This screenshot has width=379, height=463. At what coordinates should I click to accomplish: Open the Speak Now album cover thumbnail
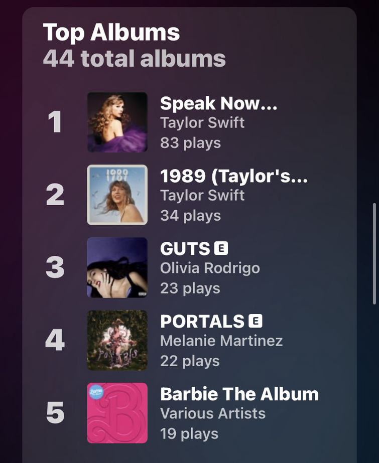click(x=117, y=122)
